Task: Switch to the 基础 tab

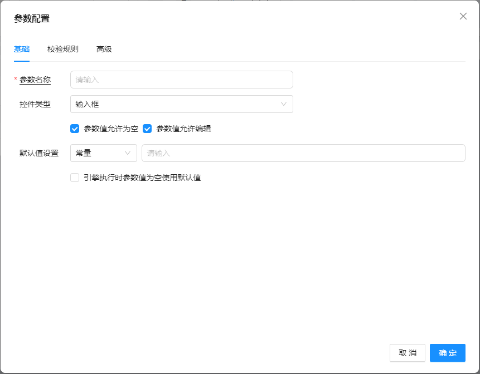Action: tap(22, 49)
